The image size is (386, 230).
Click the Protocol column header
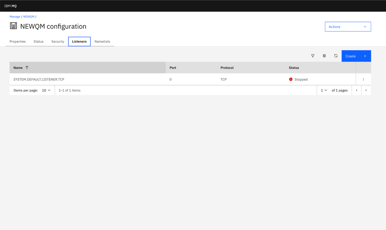(x=227, y=68)
